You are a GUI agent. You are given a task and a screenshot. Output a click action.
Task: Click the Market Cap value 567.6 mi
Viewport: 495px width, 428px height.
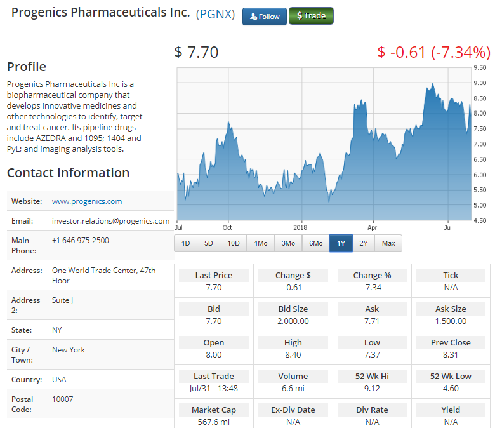(x=214, y=422)
